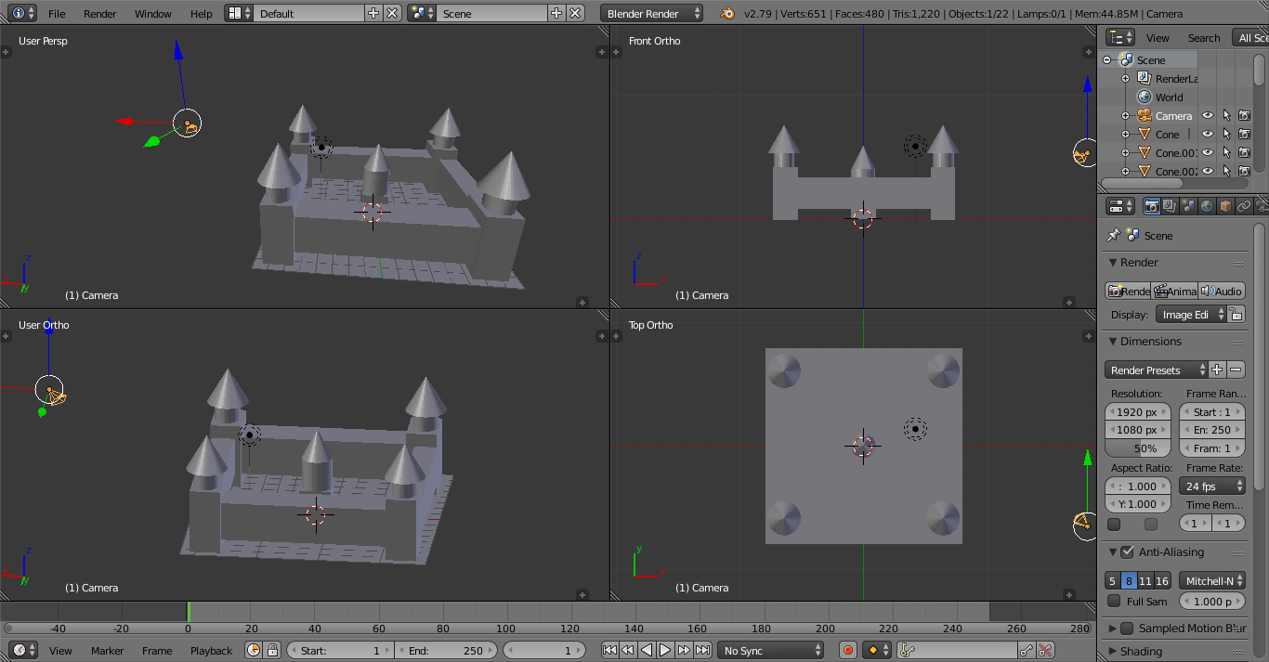Play animation in reverse

tap(647, 650)
